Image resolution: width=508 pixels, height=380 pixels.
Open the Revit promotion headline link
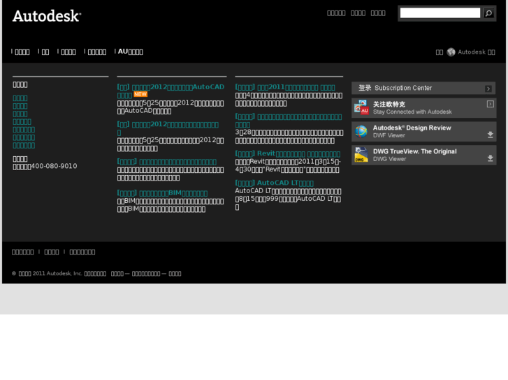[x=288, y=153]
